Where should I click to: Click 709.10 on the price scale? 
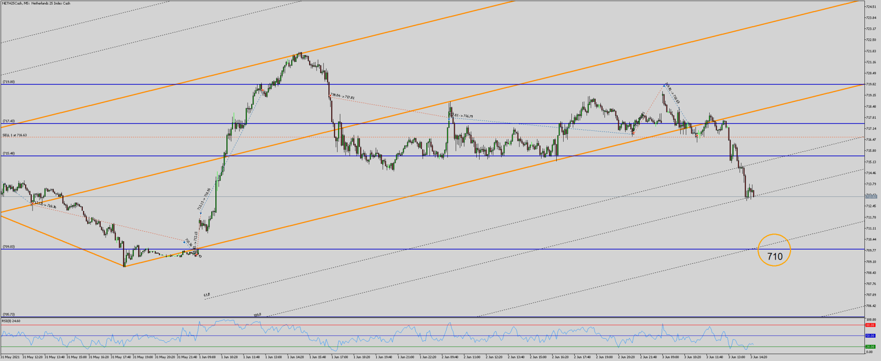870,261
